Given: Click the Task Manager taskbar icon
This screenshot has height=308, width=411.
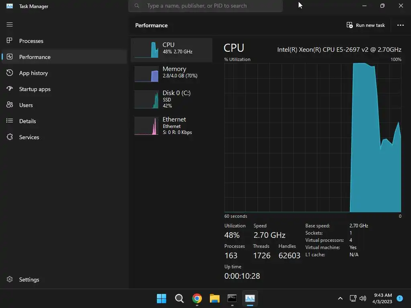Looking at the screenshot, I should 250,298.
